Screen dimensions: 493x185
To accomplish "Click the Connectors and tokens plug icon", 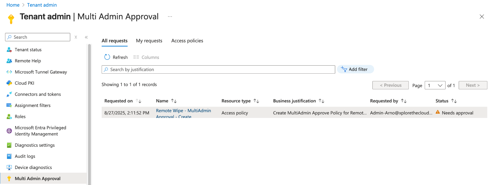I will [x=9, y=94].
